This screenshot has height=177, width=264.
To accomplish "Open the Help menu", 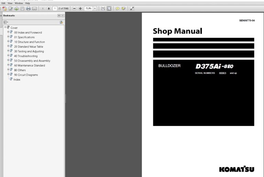I will pyautogui.click(x=27, y=3).
